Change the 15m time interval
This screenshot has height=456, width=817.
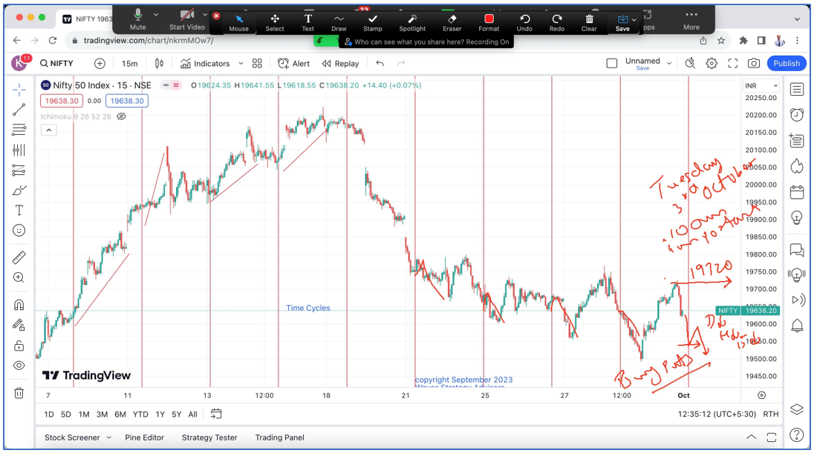130,64
